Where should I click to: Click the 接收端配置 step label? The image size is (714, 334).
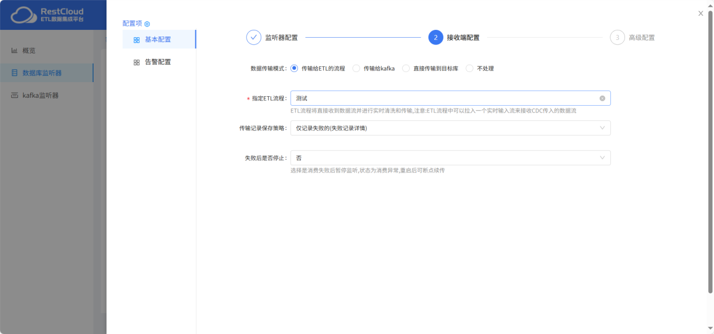tap(463, 38)
